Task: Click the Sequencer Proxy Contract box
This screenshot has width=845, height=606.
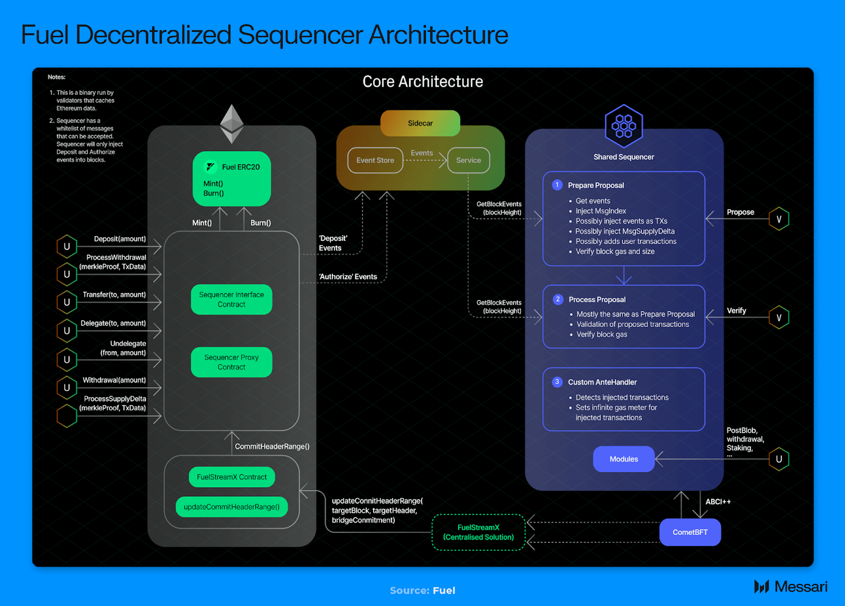Action: [x=232, y=362]
